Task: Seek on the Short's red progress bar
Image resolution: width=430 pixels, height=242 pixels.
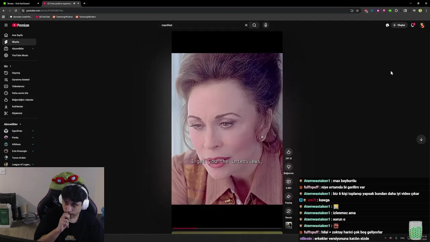Action: coord(227,228)
